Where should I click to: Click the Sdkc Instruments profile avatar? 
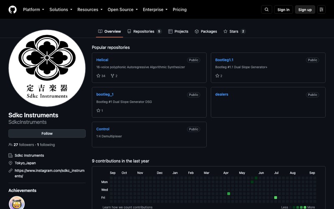[47, 68]
